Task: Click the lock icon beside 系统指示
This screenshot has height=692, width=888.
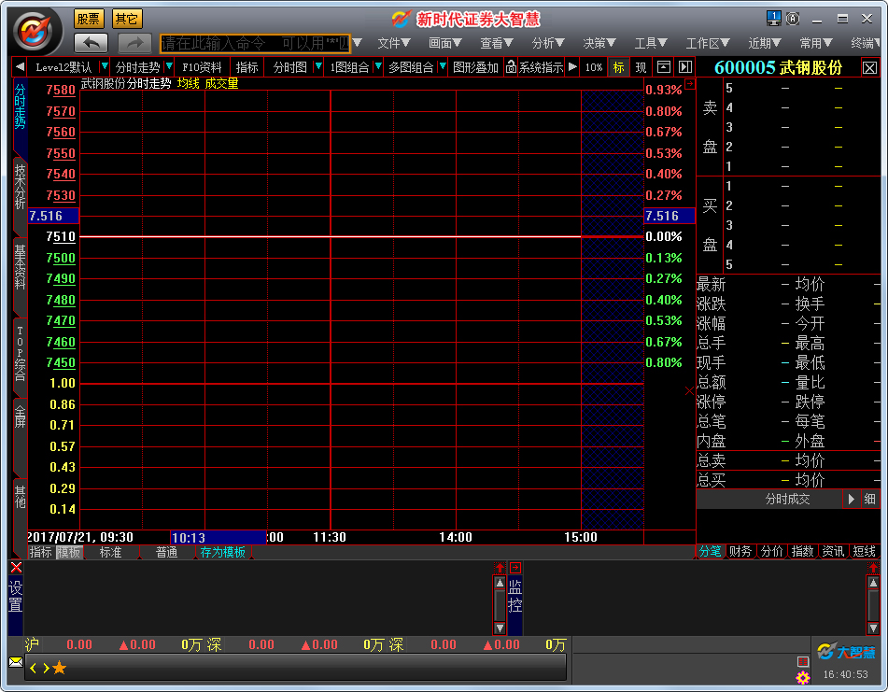Action: pos(511,67)
